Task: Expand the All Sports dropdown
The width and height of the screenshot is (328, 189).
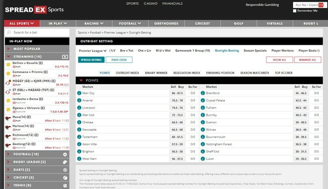Action: coord(22,23)
